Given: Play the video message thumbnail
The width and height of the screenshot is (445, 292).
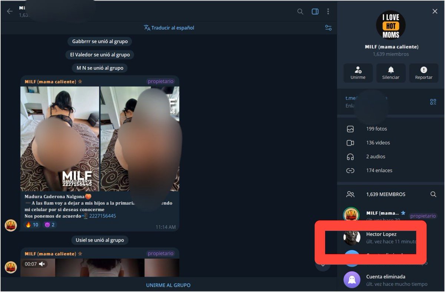Looking at the screenshot, I should pos(100,268).
